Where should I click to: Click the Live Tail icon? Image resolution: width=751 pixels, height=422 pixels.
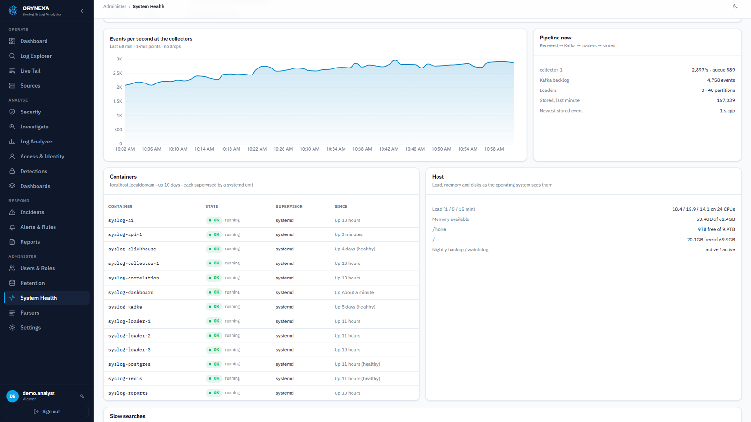pos(12,71)
